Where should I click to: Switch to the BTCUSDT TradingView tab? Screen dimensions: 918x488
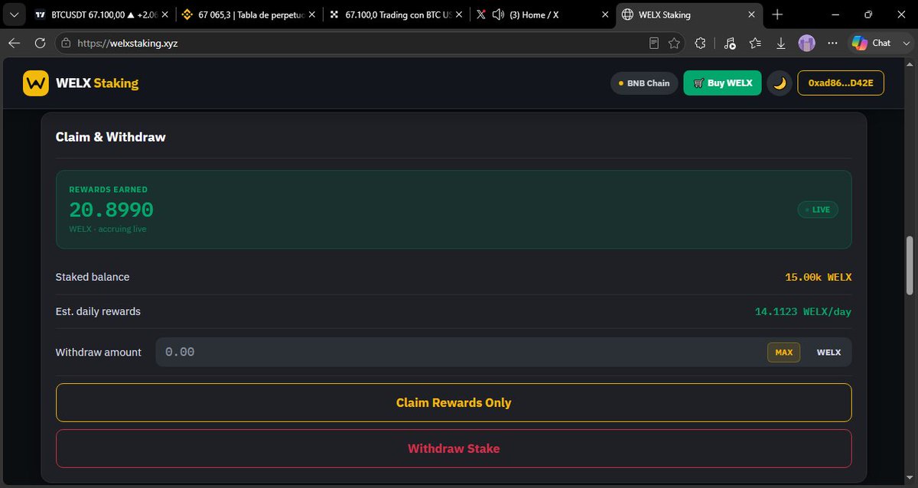100,15
